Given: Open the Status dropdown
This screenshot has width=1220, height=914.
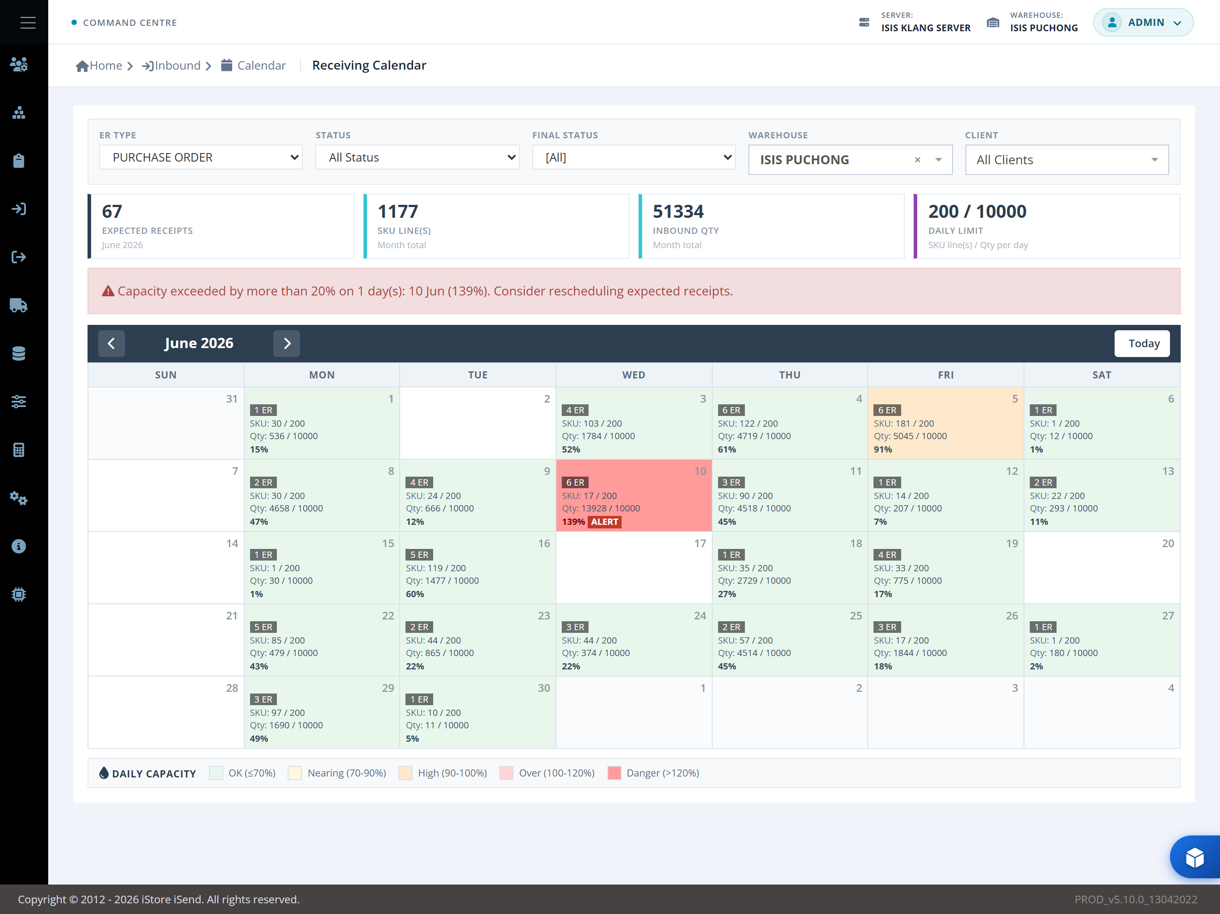Looking at the screenshot, I should 418,158.
